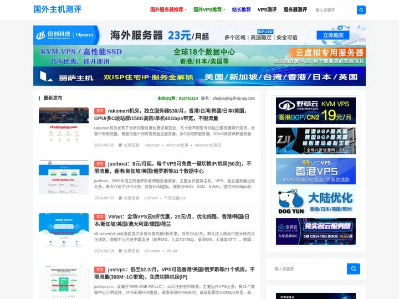
Task: Click the 不限流量vps tag
Action: pos(175,198)
